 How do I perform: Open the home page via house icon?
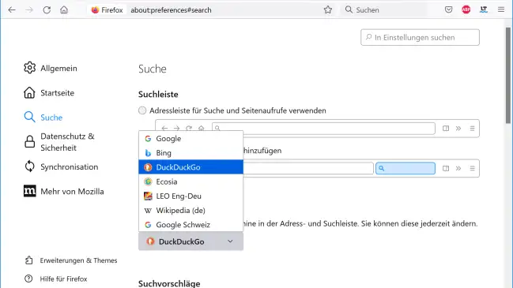point(64,9)
